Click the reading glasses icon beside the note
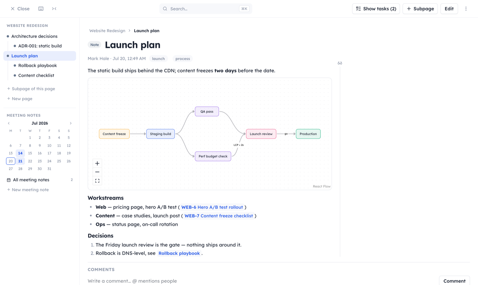478x285 pixels. [340, 63]
